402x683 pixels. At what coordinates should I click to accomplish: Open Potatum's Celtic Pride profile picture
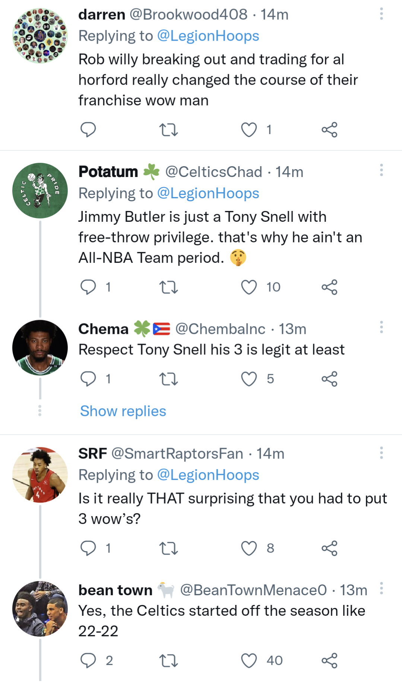[40, 190]
